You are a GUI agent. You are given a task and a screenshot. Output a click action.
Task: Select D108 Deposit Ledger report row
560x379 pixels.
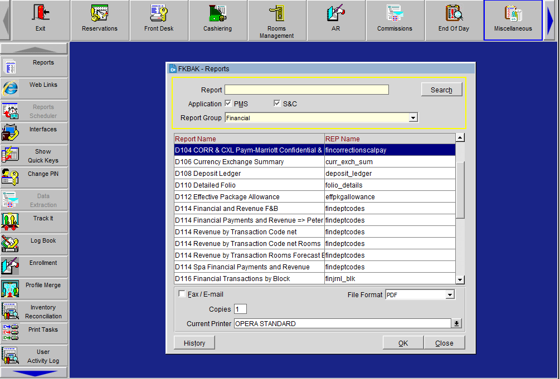pyautogui.click(x=249, y=174)
